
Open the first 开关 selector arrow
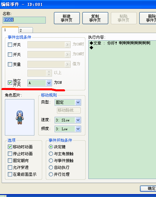pyautogui.click(x=67, y=45)
